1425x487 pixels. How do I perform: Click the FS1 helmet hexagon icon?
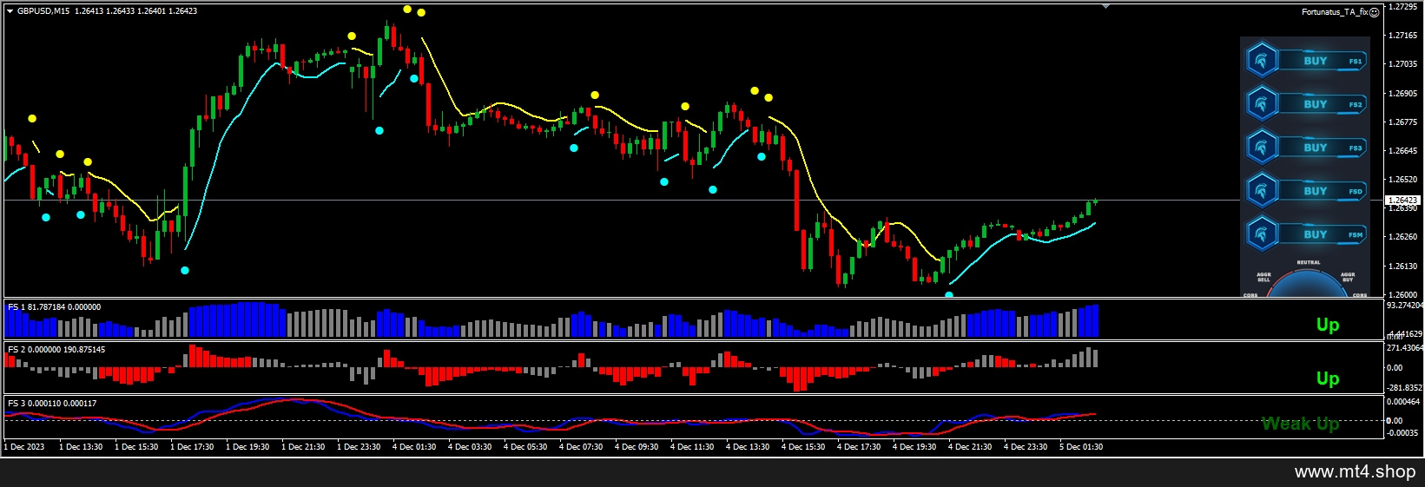[1262, 61]
